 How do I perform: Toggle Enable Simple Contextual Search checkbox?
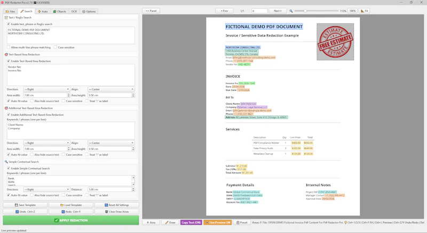click(x=9, y=169)
